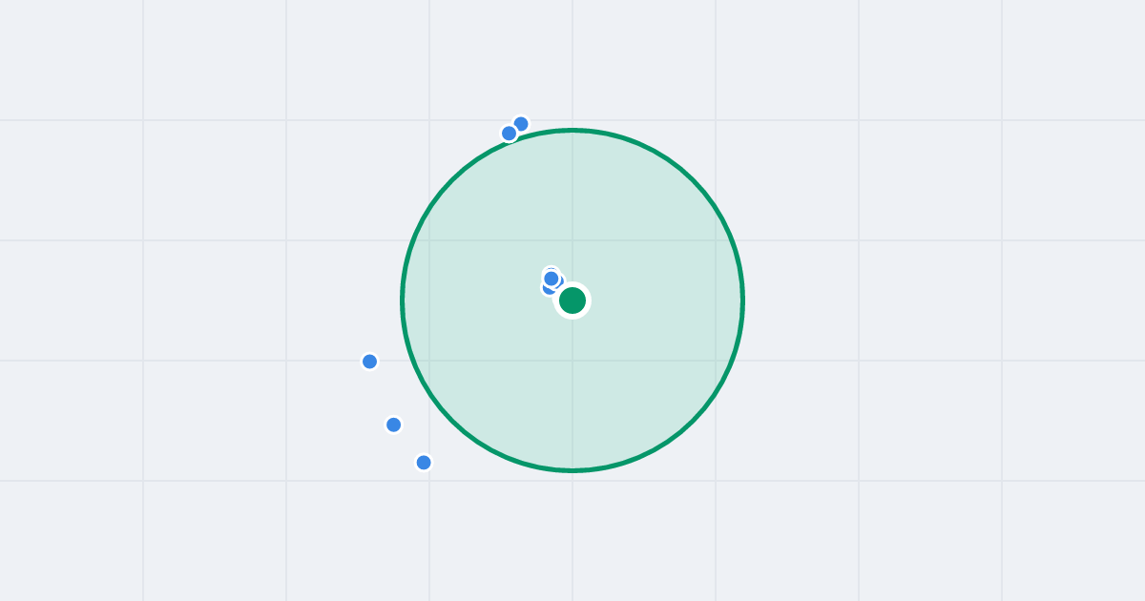The width and height of the screenshot is (1145, 601).
Task: Select the frontmost blue dot beside the green center marker
Action: click(x=552, y=279)
